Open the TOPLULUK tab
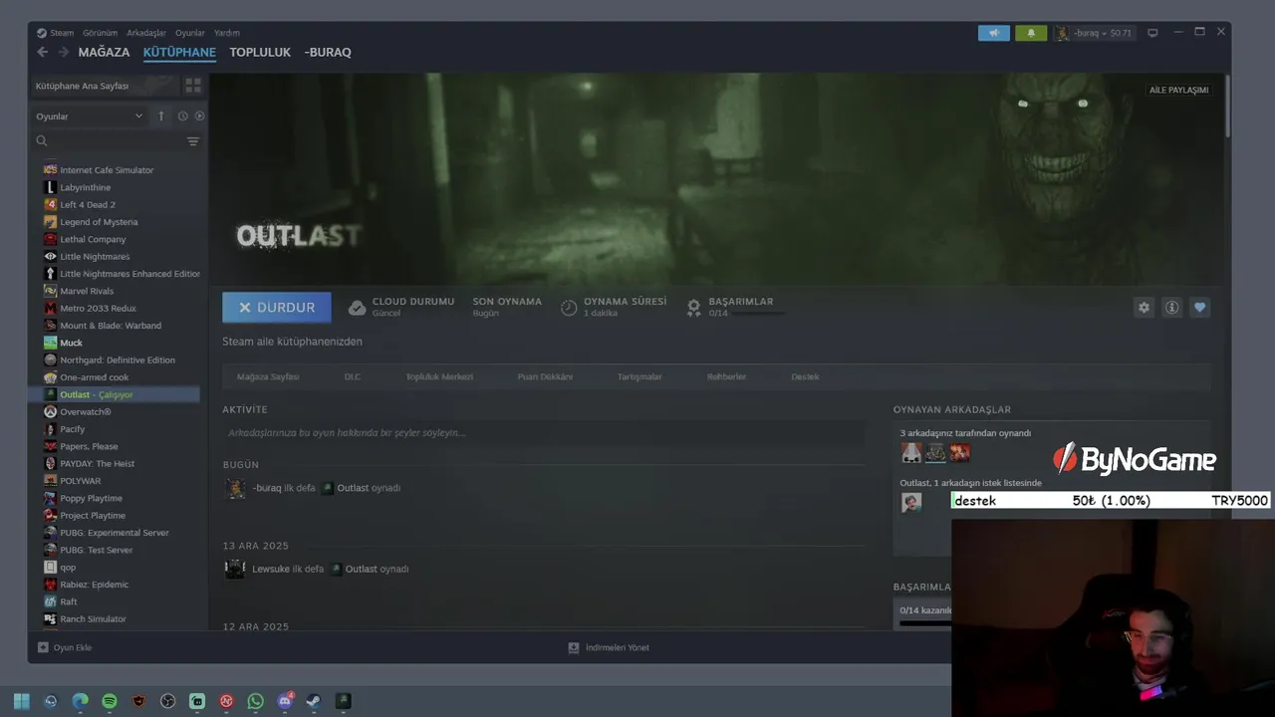This screenshot has width=1275, height=717. [x=260, y=52]
